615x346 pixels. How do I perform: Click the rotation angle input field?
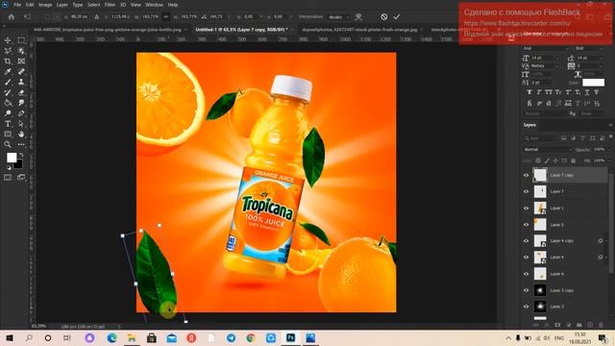(217, 17)
